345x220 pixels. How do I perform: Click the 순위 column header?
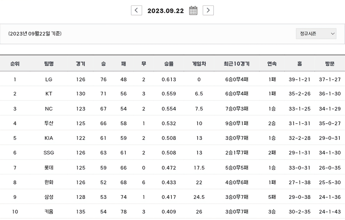tap(15, 64)
